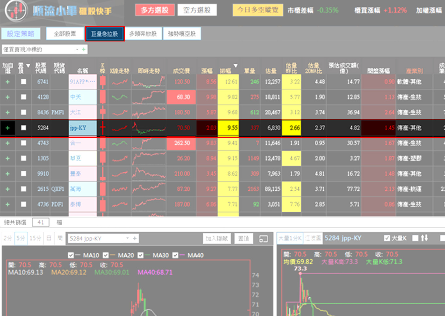This screenshot has width=445, height=316.
Task: Open the 5284 jpp-KY stock dropdown
Action: coord(127,238)
